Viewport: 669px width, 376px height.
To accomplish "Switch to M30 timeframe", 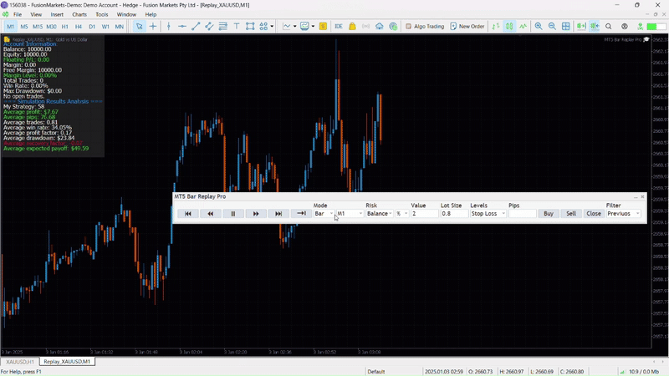I will (x=51, y=27).
